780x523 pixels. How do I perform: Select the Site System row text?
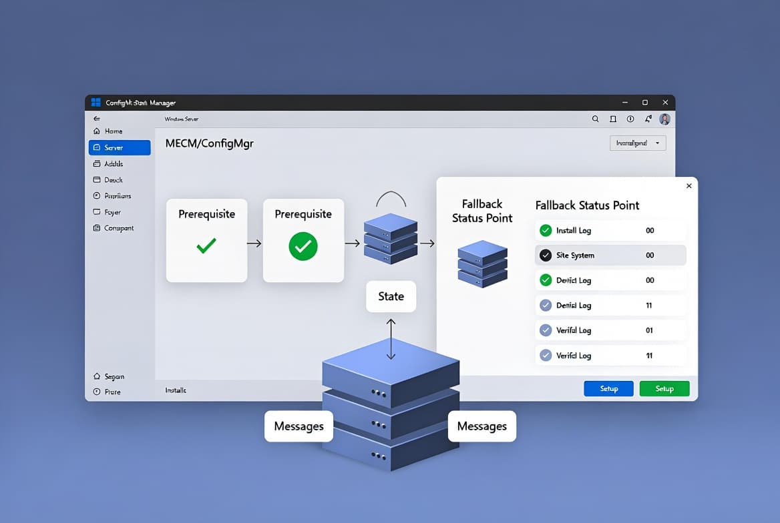tap(575, 255)
